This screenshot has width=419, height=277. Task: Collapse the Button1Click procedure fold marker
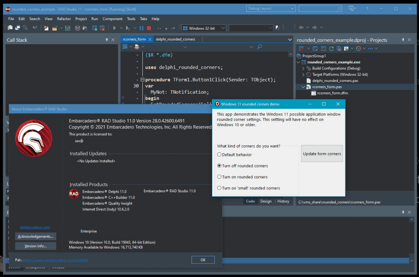(142, 80)
